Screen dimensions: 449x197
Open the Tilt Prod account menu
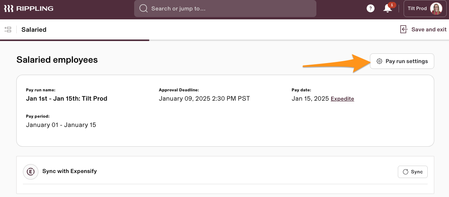click(x=417, y=9)
